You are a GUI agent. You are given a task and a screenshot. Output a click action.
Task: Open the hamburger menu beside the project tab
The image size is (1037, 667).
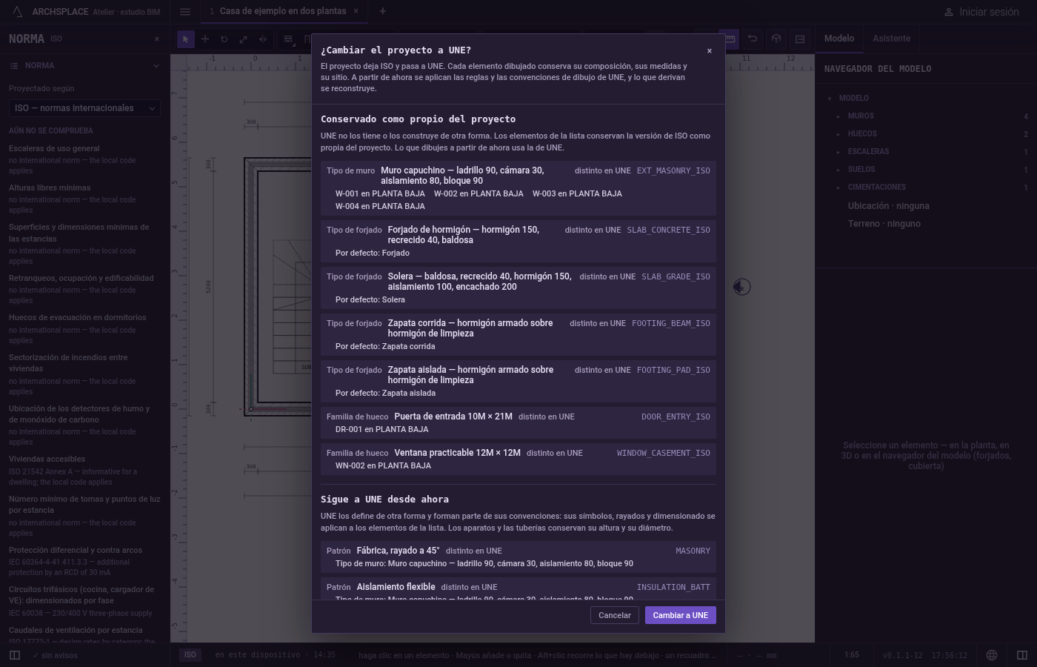point(185,12)
